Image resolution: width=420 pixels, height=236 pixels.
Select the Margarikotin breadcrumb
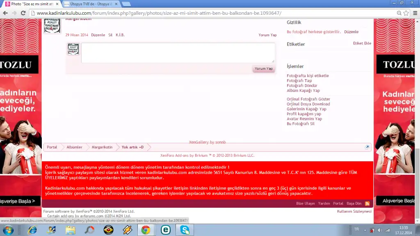pyautogui.click(x=102, y=147)
